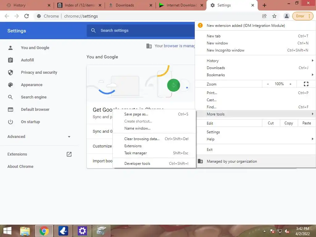Increase zoom with the plus button
This screenshot has height=237, width=316.
tap(290, 84)
